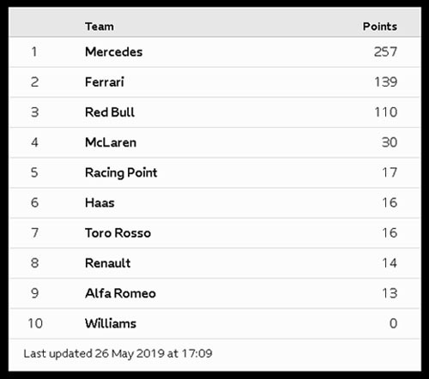Click Williams' 0 points value
The image size is (429, 379).
393,323
